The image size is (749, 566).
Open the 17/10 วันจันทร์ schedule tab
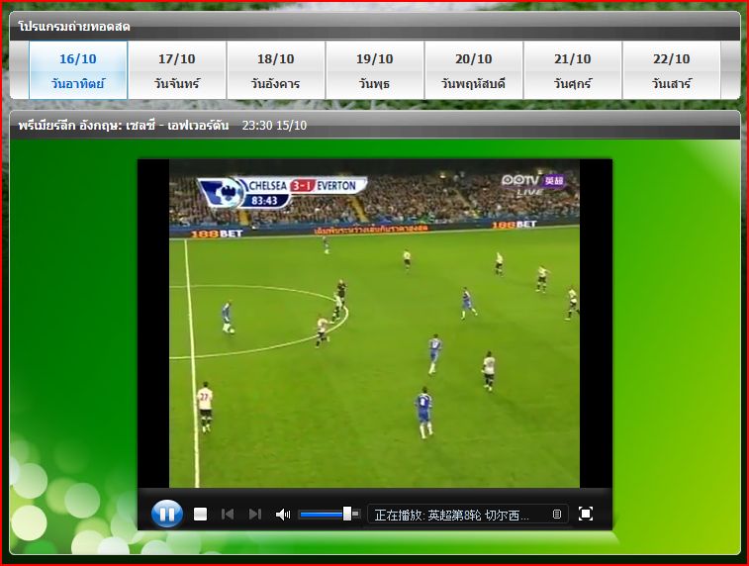(x=177, y=70)
